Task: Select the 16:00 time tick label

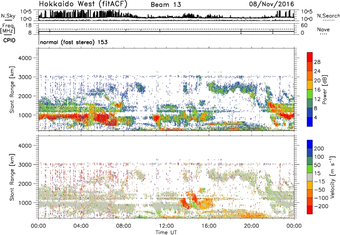Action: pyautogui.click(x=209, y=226)
